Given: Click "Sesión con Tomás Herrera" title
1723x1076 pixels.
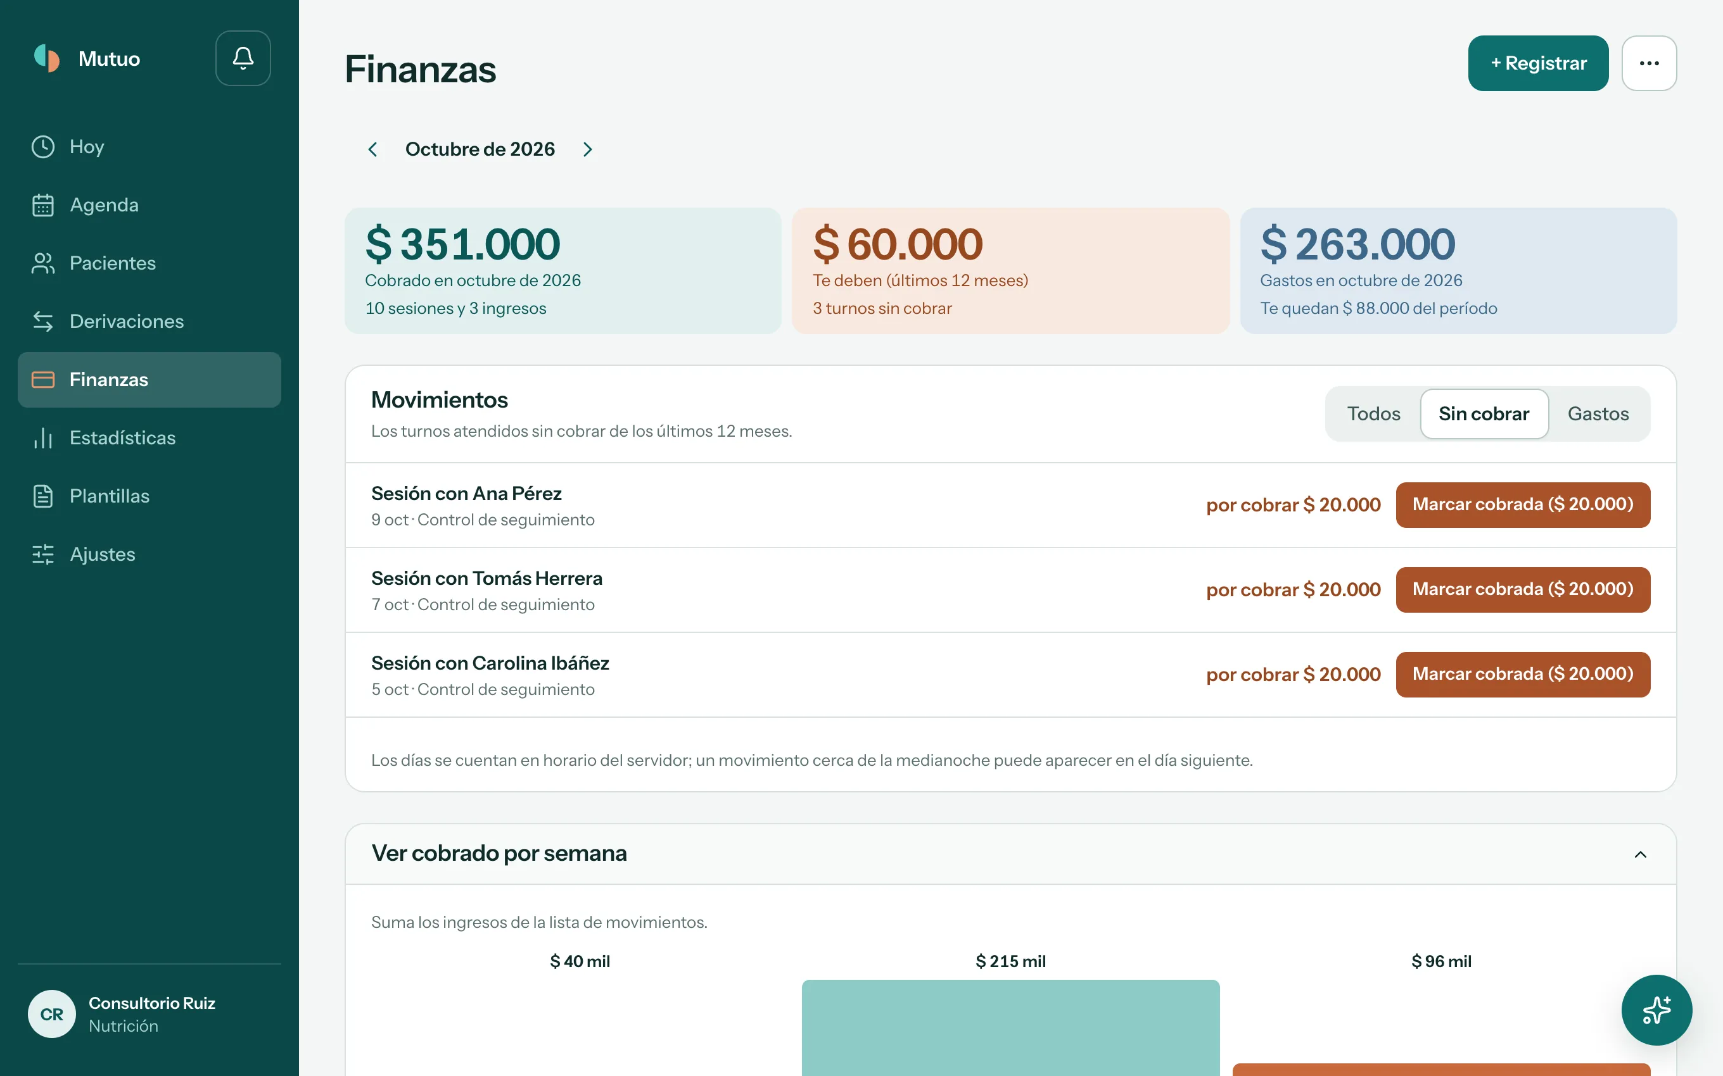Looking at the screenshot, I should coord(487,578).
